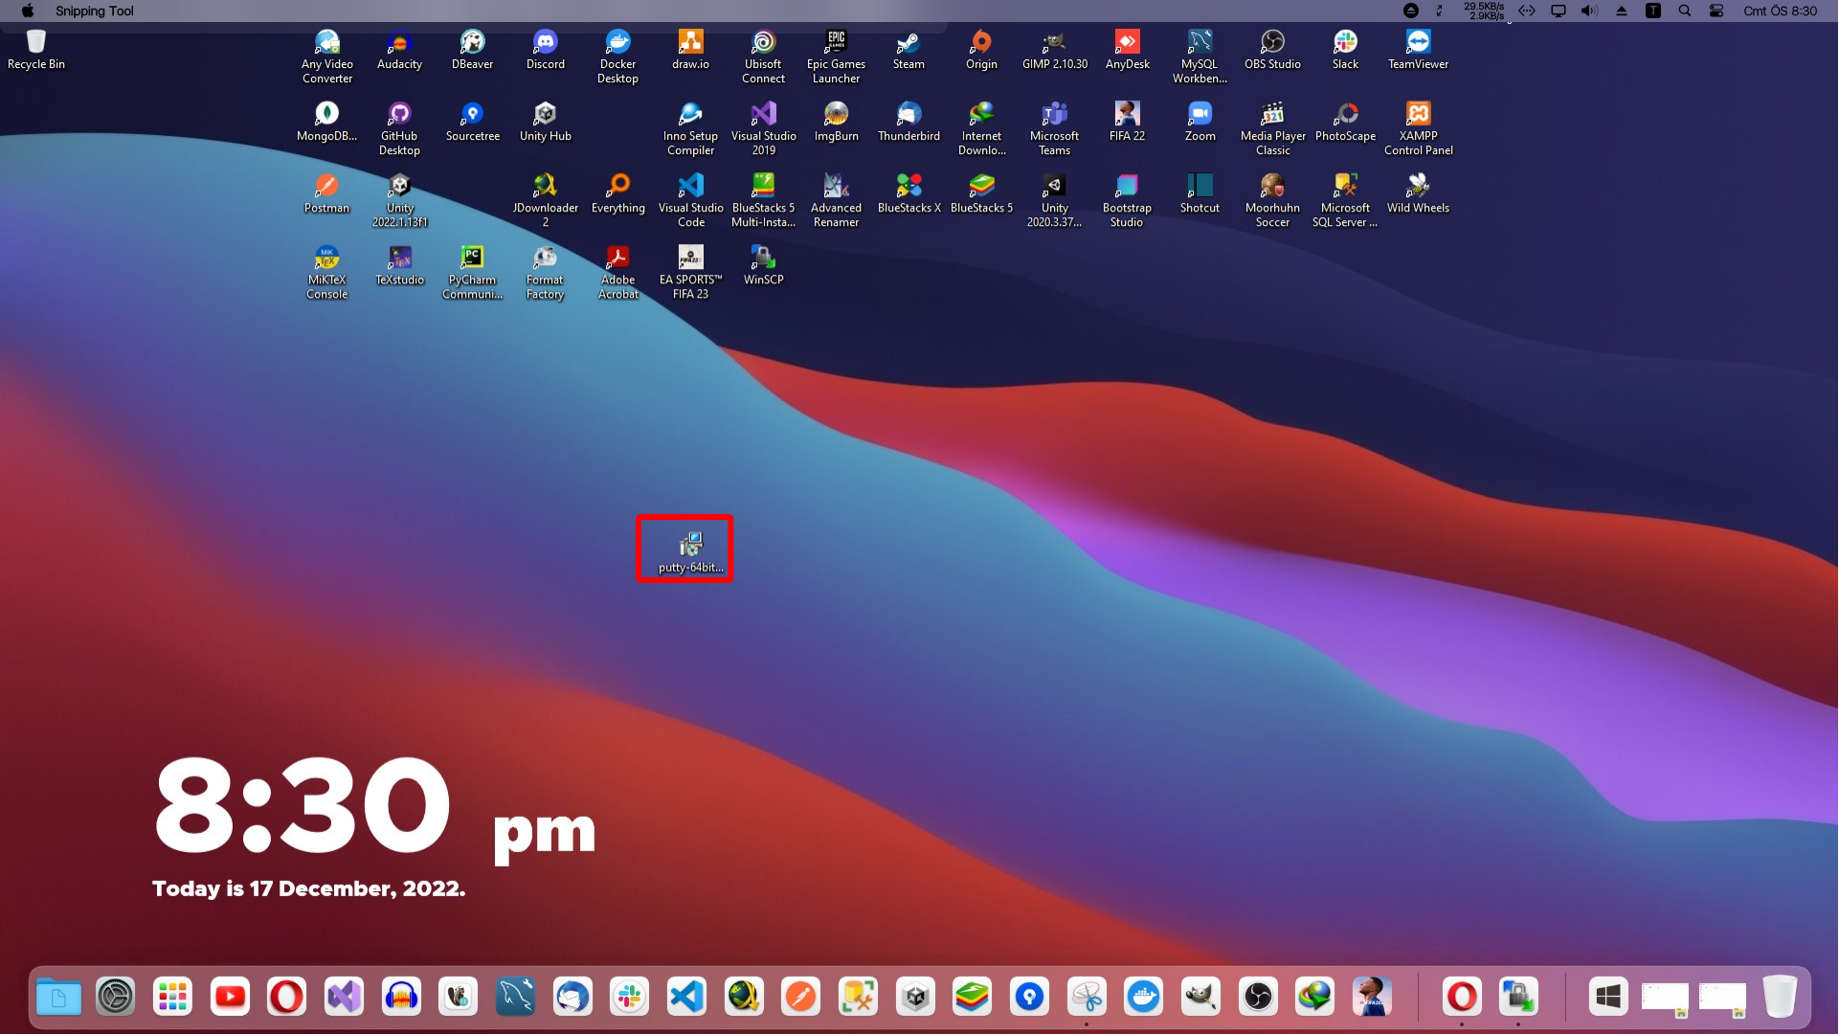Select the Postman desktop shortcut
Image resolution: width=1839 pixels, height=1034 pixels.
[x=326, y=194]
